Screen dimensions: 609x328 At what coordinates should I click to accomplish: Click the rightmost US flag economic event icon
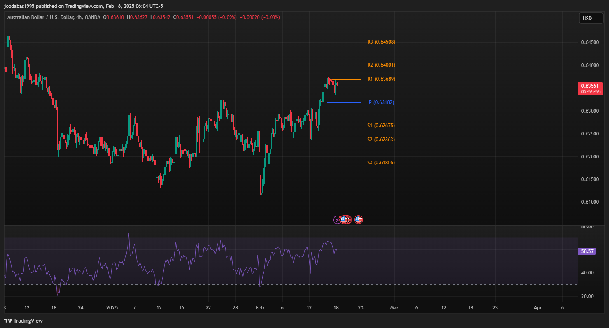point(358,220)
